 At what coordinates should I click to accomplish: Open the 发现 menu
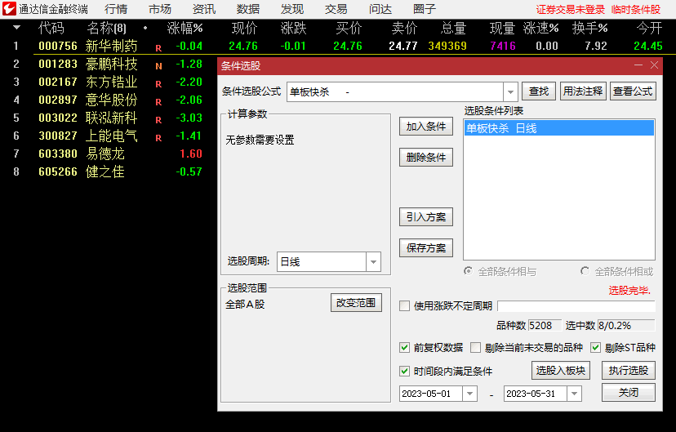pyautogui.click(x=292, y=9)
